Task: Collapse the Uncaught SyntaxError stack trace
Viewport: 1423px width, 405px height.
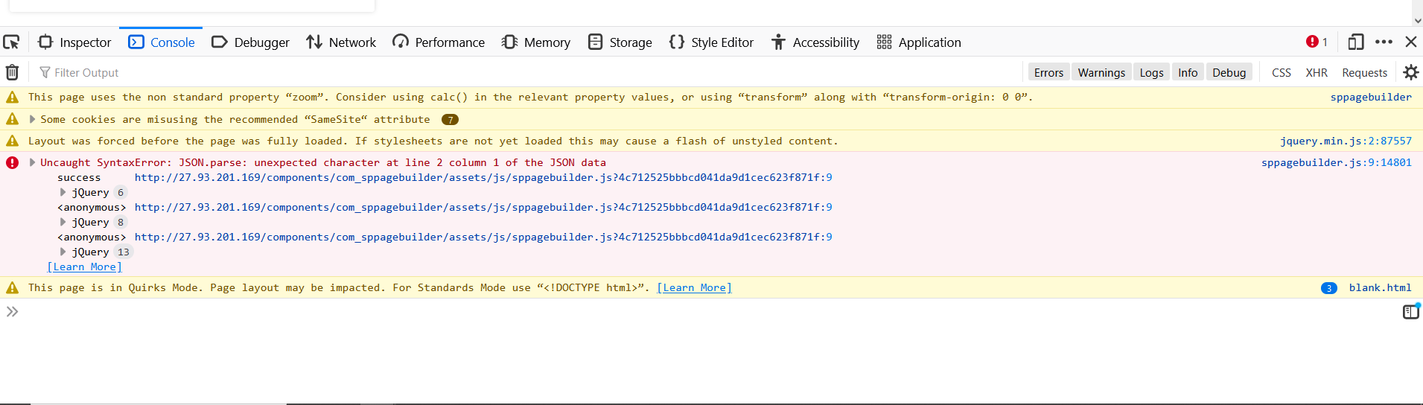Action: (x=32, y=162)
